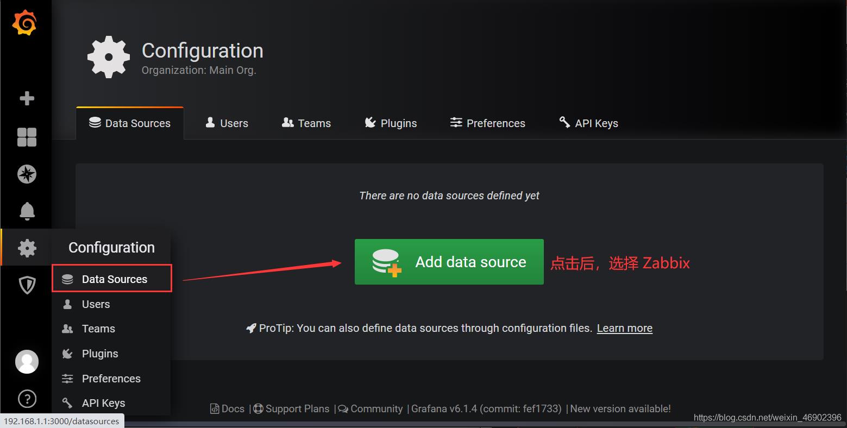Switch to the API Keys tab
The width and height of the screenshot is (847, 428).
pos(589,123)
